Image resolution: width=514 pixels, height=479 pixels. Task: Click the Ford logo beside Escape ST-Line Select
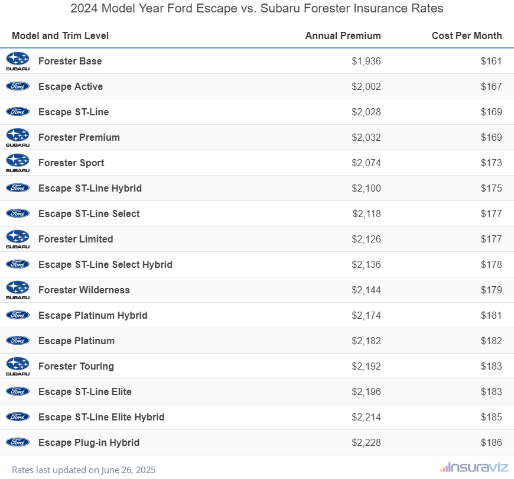[18, 213]
